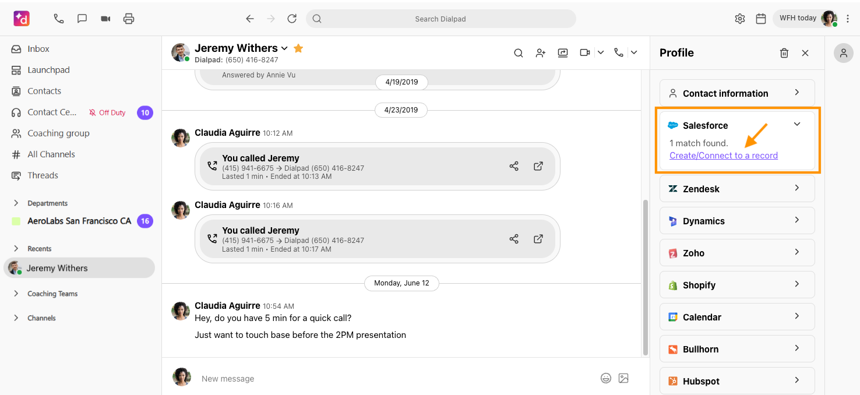Screen dimensions: 860x395
Task: Open the 10:12 AM call in new window
Action: coord(538,167)
